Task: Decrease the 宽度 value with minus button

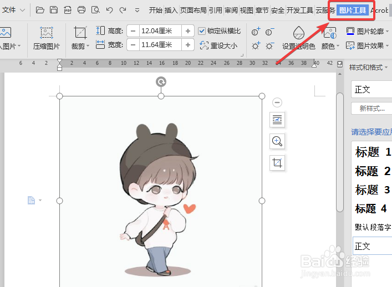Action: (133, 45)
